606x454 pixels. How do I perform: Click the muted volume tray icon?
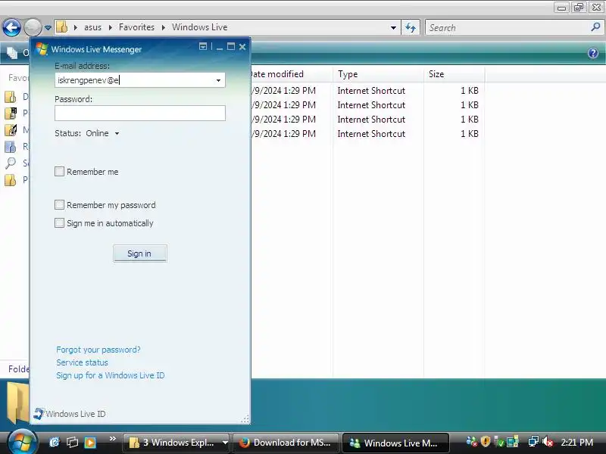pos(547,442)
